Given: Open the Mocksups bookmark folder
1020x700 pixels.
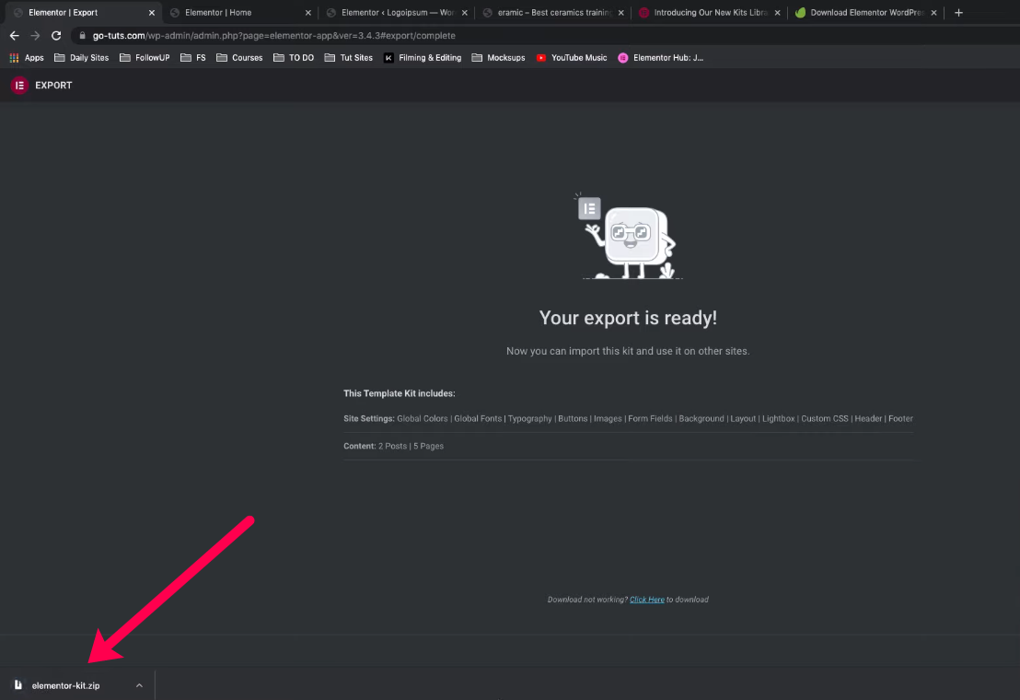Looking at the screenshot, I should point(498,58).
